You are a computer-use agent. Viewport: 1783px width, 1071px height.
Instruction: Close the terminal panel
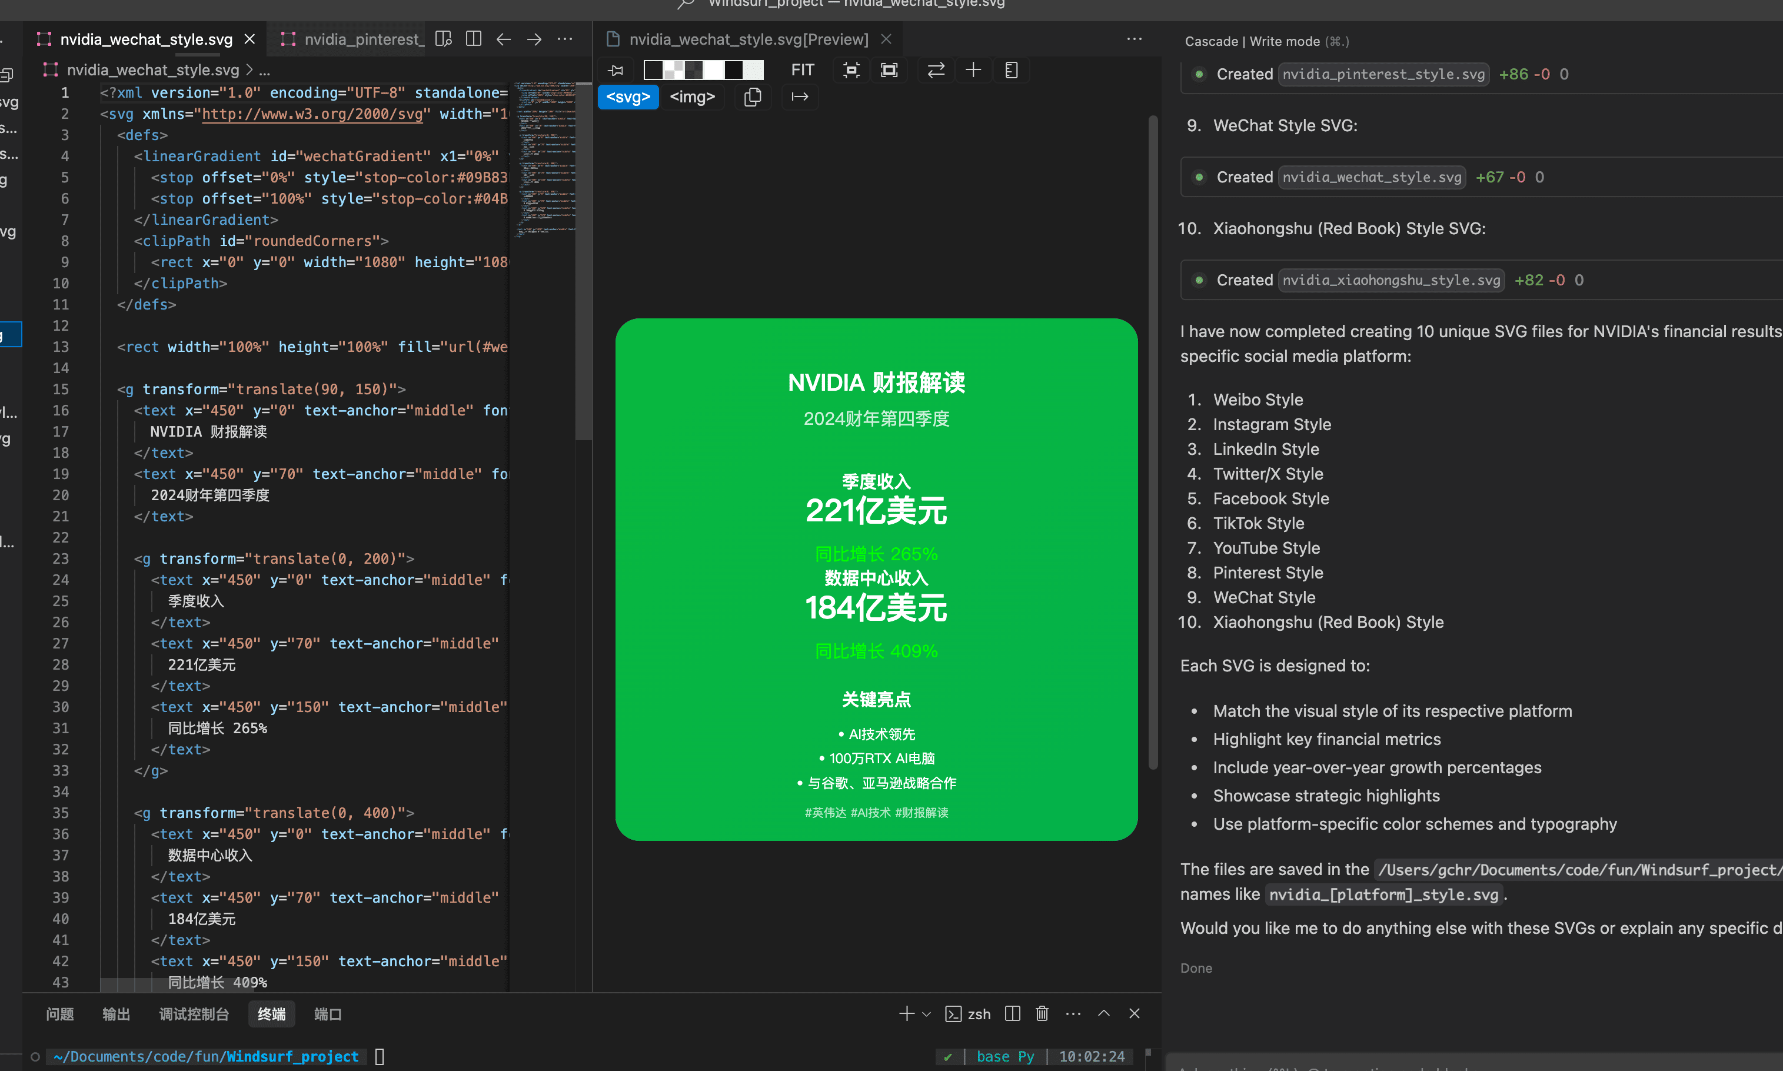(x=1135, y=1014)
